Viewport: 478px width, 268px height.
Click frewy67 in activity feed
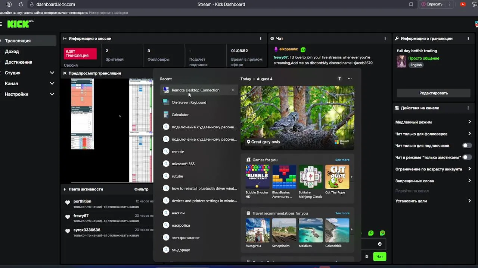(x=81, y=216)
